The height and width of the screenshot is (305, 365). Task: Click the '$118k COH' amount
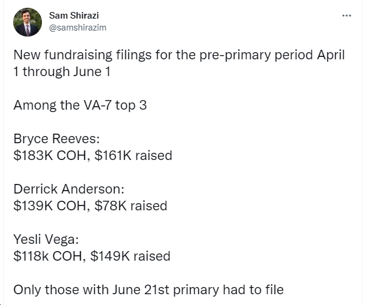coord(48,256)
